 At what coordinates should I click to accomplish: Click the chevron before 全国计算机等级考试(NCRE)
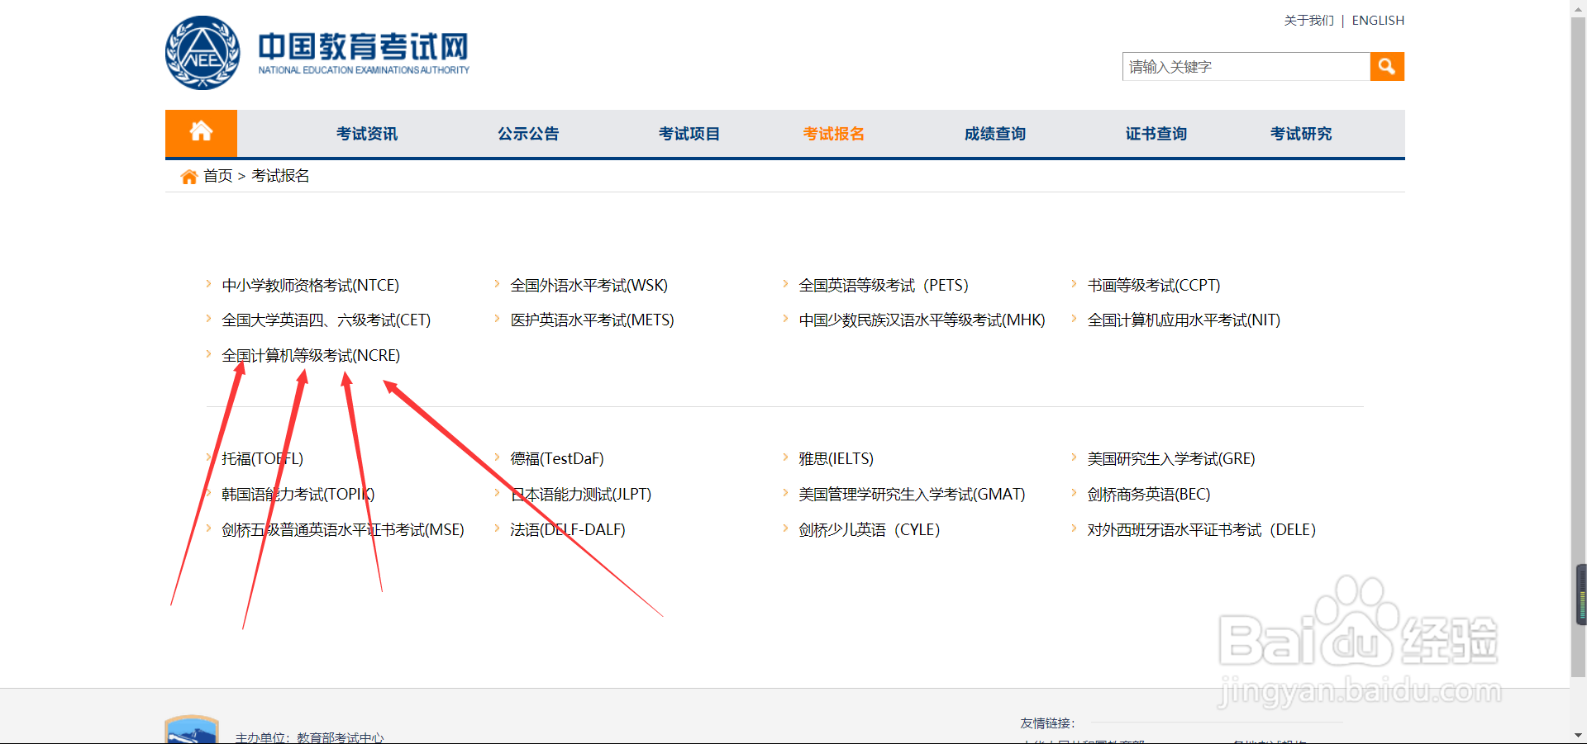tap(207, 354)
